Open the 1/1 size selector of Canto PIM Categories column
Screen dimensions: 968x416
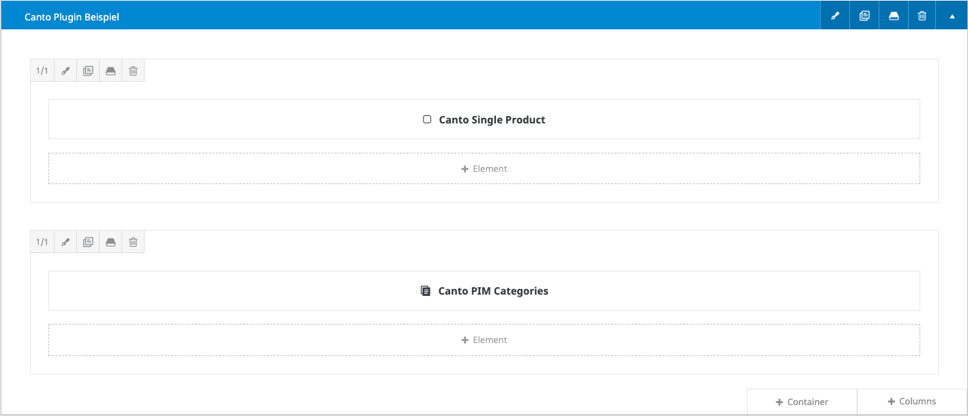click(42, 242)
